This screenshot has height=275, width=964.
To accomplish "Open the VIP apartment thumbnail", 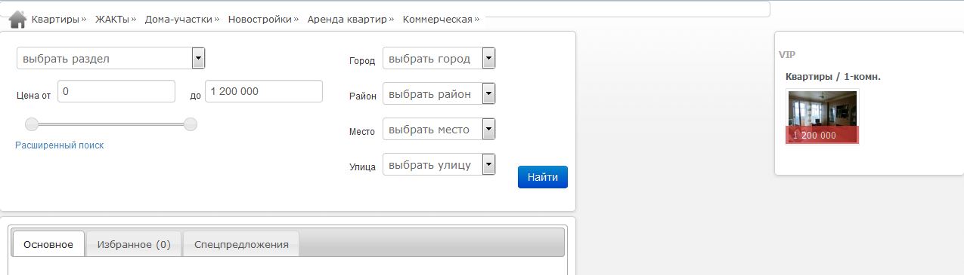I will point(823,117).
